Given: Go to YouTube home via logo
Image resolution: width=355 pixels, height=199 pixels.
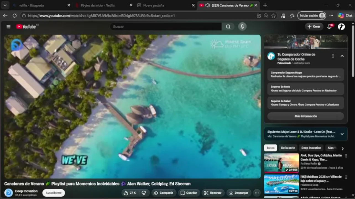Looking at the screenshot, I should (26, 27).
